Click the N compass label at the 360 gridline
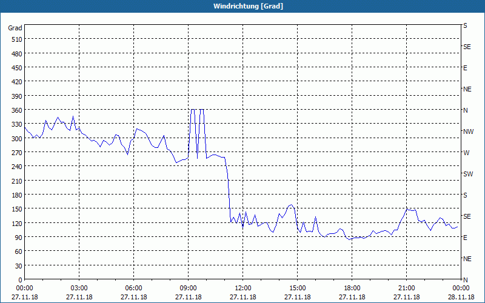 [x=466, y=110]
